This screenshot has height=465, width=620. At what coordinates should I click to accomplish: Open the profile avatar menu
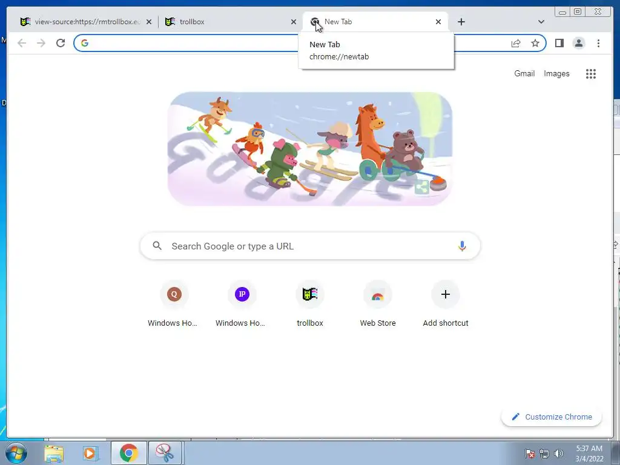click(578, 43)
